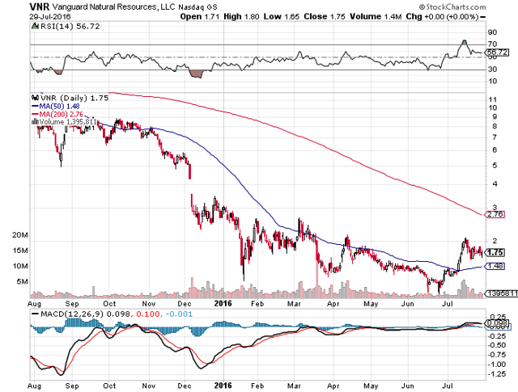Click the 1395811 volume tag on the axis
Viewport: 518px width, 392px height.
click(x=501, y=293)
